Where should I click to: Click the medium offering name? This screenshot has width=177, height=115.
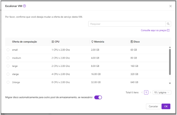(x=17, y=58)
